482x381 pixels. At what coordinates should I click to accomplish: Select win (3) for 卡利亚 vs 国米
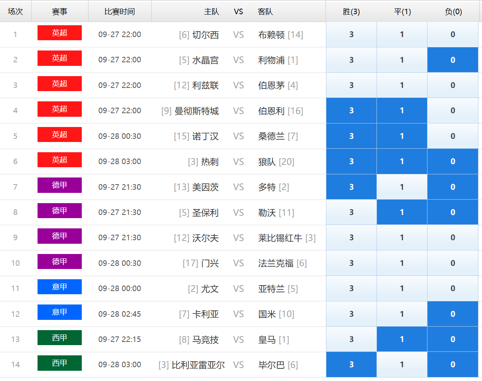click(351, 314)
